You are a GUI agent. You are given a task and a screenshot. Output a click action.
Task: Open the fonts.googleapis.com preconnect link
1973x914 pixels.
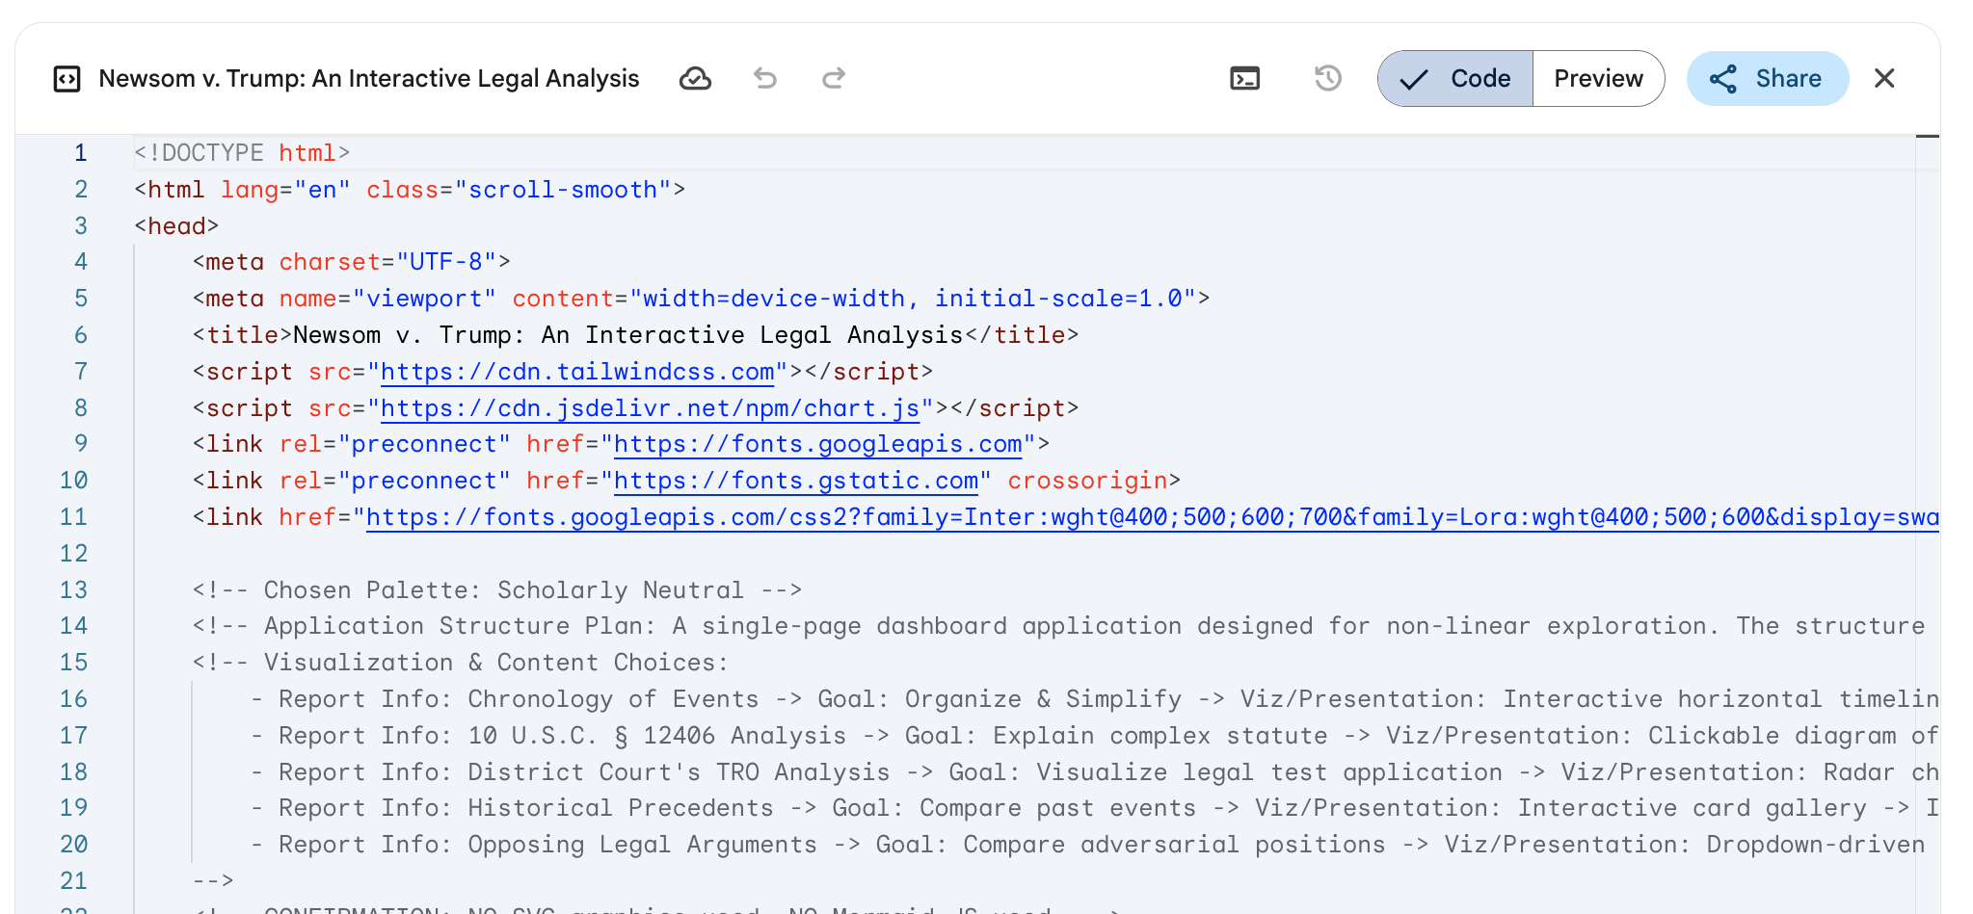(x=818, y=444)
